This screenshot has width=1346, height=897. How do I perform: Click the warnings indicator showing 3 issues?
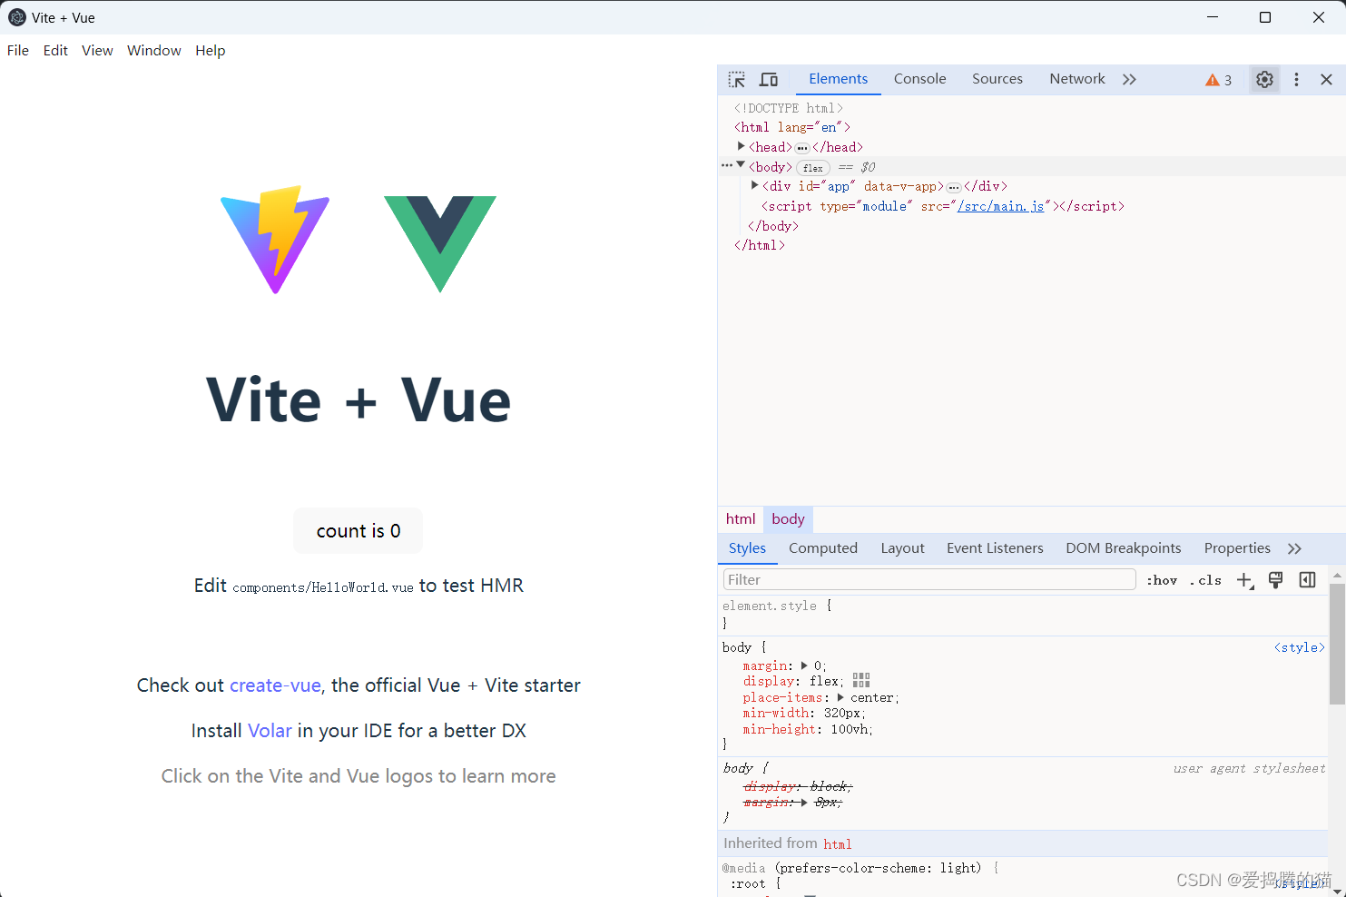click(1218, 80)
